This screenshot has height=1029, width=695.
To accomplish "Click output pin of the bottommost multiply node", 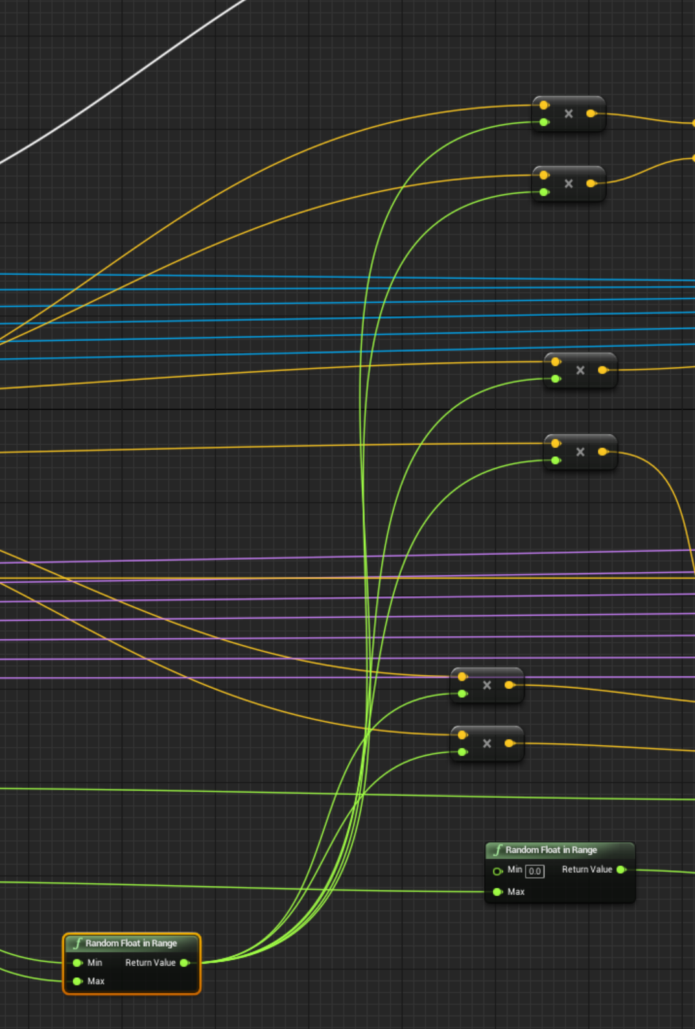I will point(509,743).
